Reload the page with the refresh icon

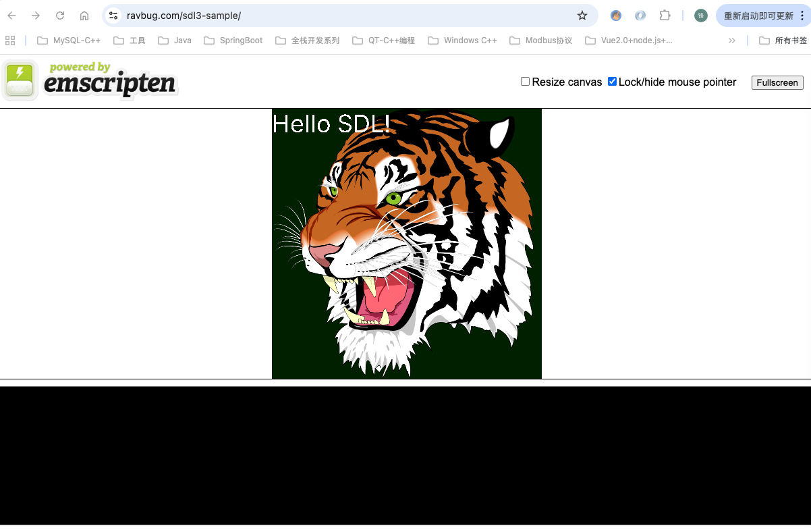pyautogui.click(x=60, y=16)
